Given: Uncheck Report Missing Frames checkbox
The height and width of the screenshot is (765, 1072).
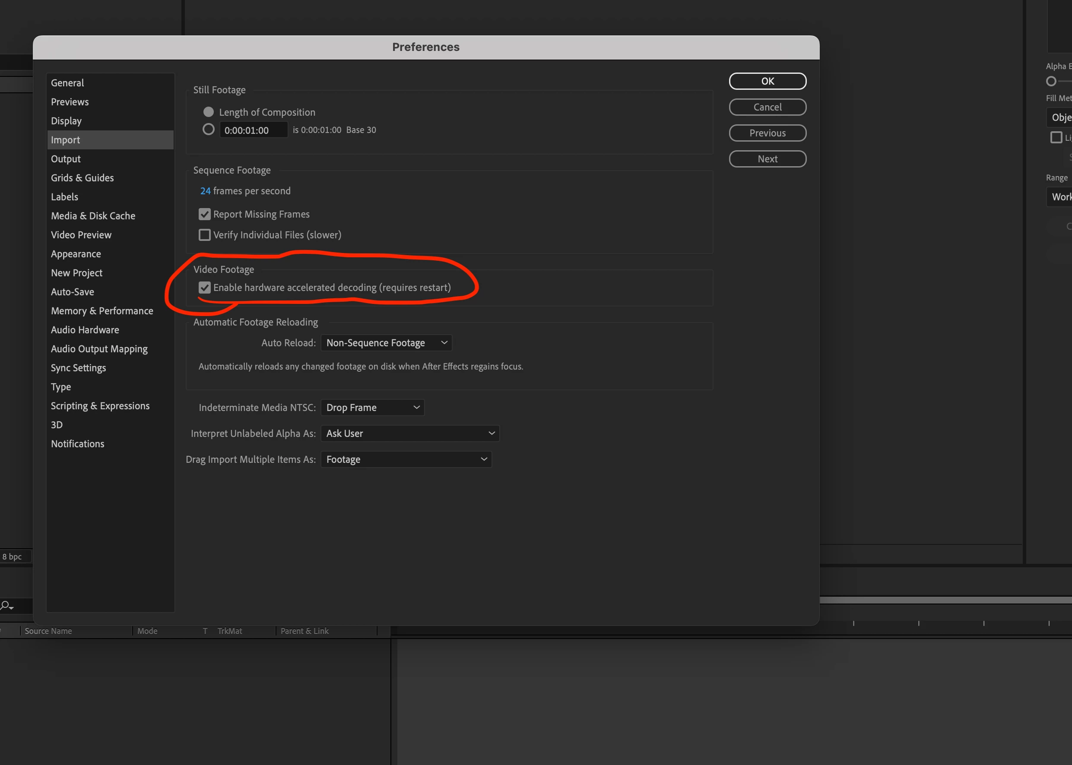Looking at the screenshot, I should pyautogui.click(x=204, y=214).
